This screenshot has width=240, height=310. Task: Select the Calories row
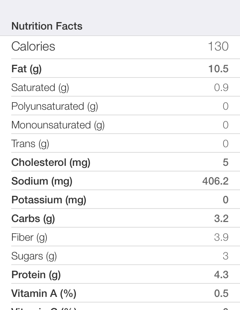(120, 47)
